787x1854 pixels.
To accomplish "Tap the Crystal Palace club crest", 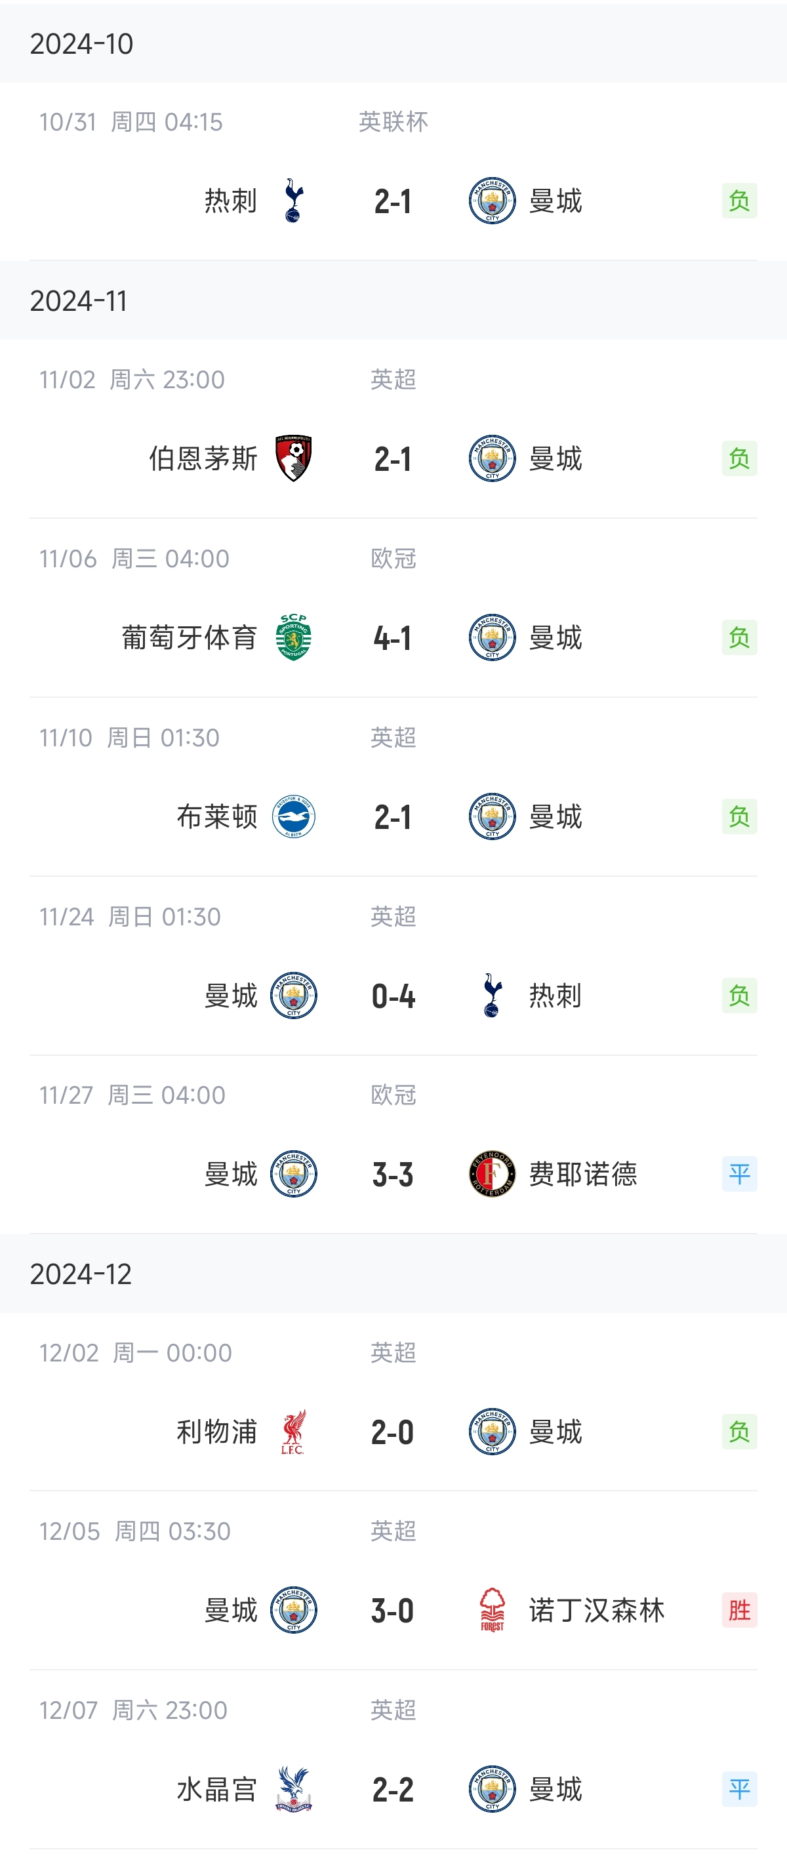I will (x=293, y=1788).
